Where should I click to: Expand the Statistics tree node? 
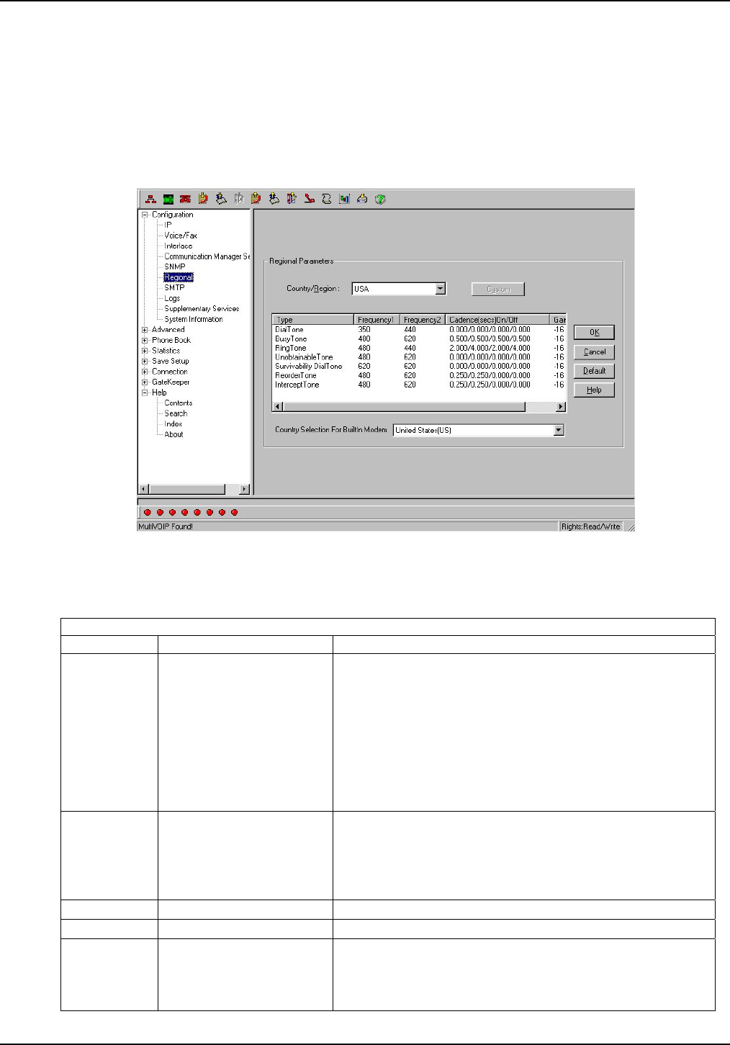145,351
